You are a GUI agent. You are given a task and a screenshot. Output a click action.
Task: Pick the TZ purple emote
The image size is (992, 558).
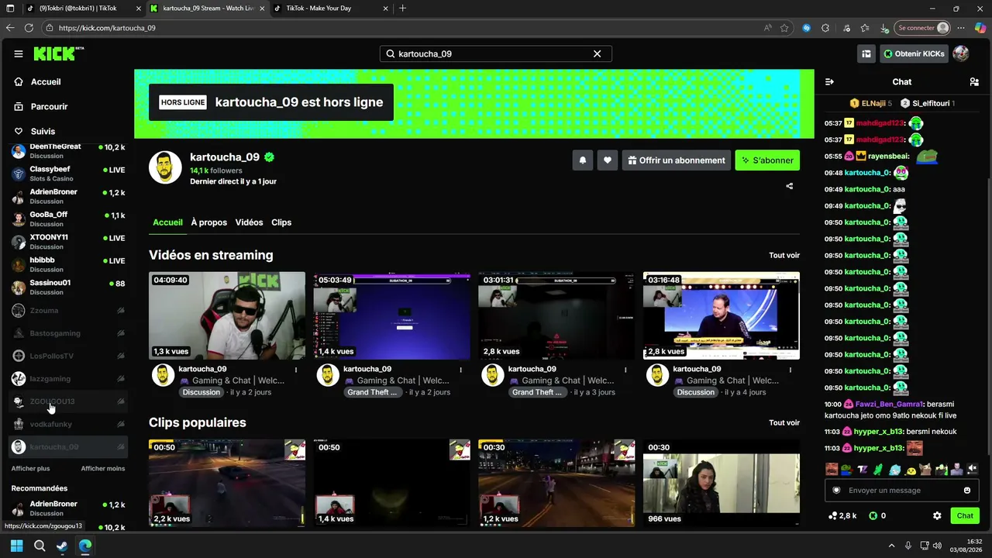click(863, 469)
